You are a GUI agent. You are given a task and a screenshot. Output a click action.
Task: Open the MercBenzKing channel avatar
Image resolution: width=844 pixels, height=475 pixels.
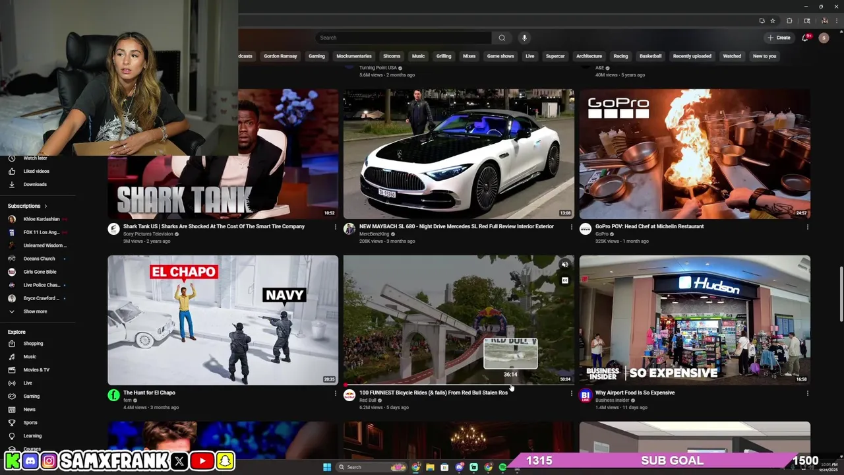point(349,229)
